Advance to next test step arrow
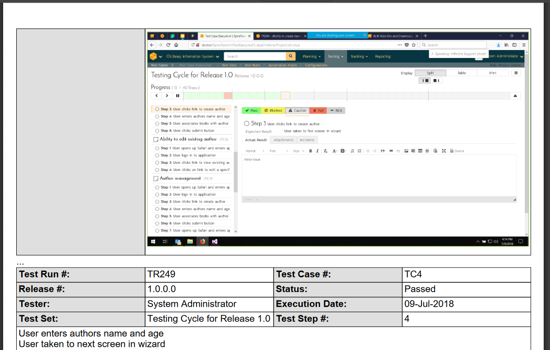 (167, 96)
